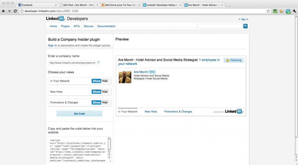This screenshot has width=298, height=165.
Task: Select New Hires preview tab
Action: (x=151, y=112)
